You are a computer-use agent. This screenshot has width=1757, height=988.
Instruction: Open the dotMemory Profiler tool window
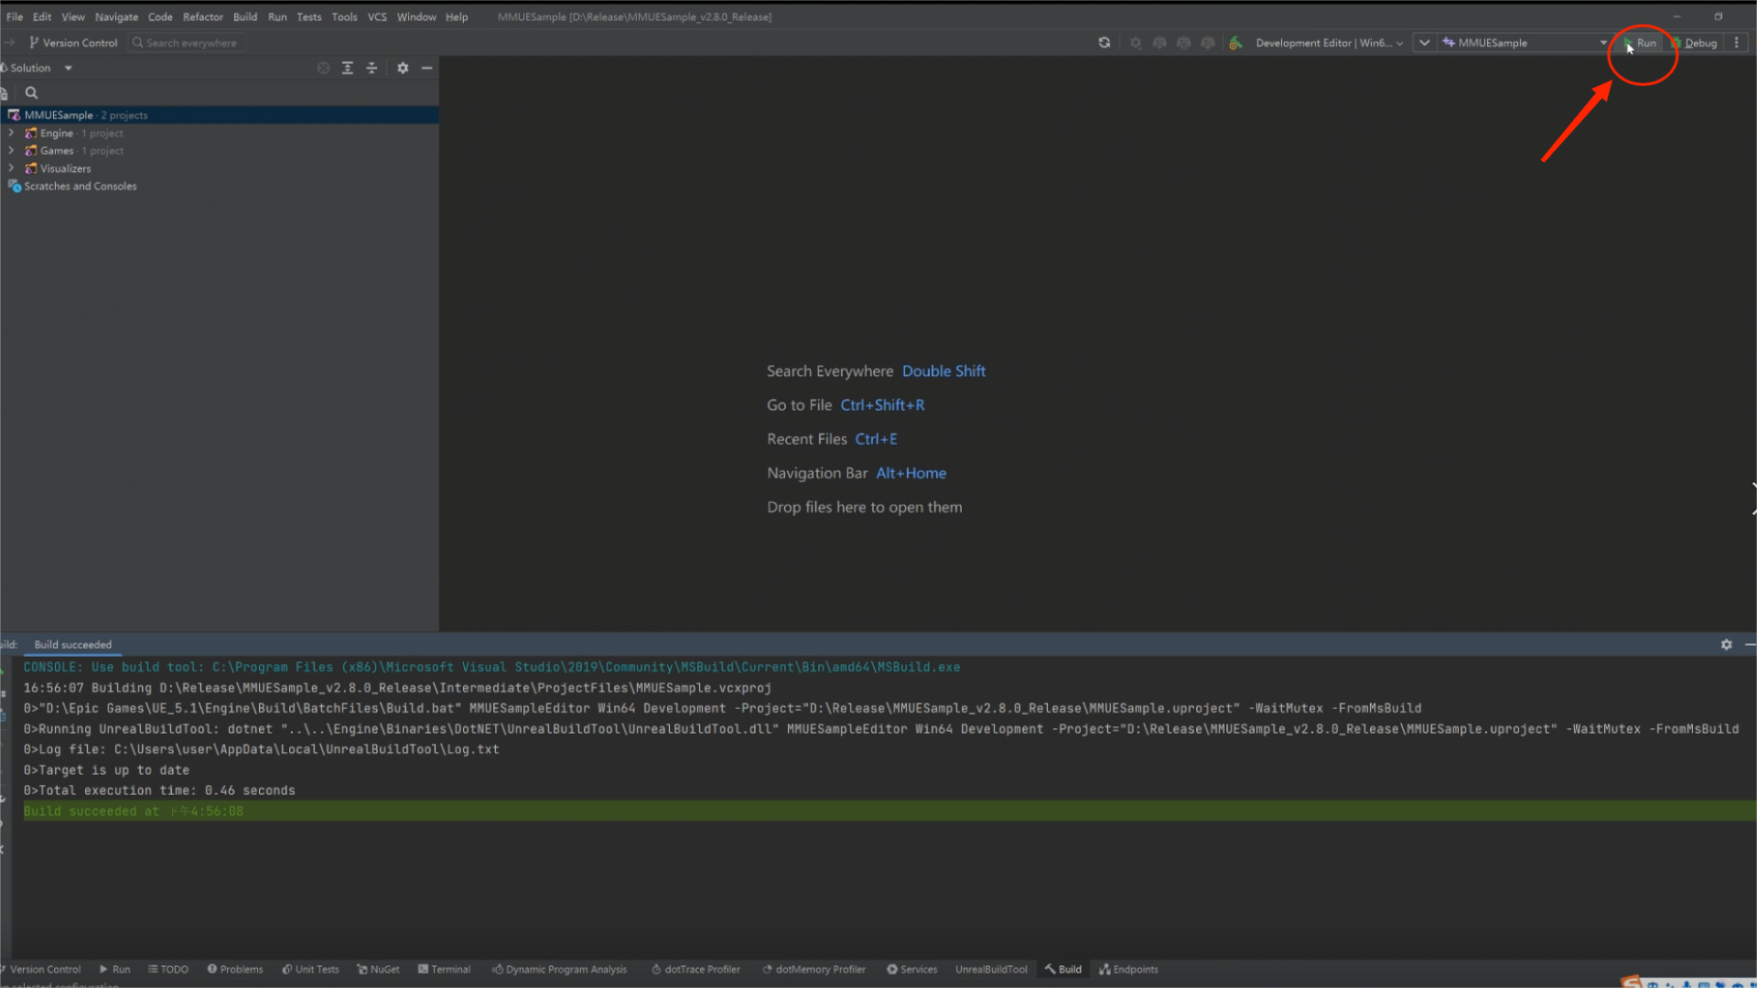tap(814, 969)
